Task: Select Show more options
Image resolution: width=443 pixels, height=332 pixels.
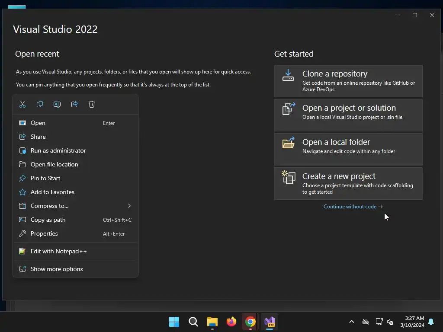Action: click(x=75, y=269)
